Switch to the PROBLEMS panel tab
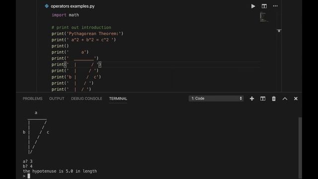Viewport: 318px width, 179px height. [x=32, y=98]
